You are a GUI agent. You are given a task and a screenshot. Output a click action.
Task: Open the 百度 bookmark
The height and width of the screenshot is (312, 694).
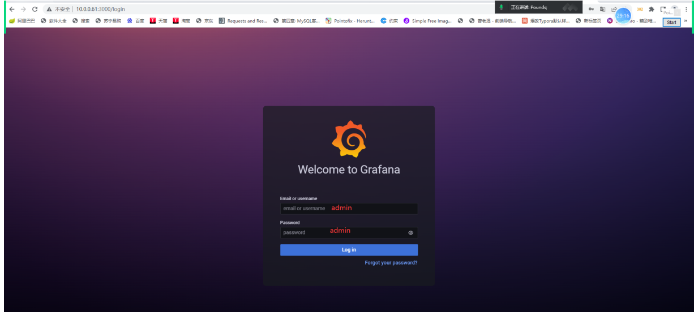(136, 21)
